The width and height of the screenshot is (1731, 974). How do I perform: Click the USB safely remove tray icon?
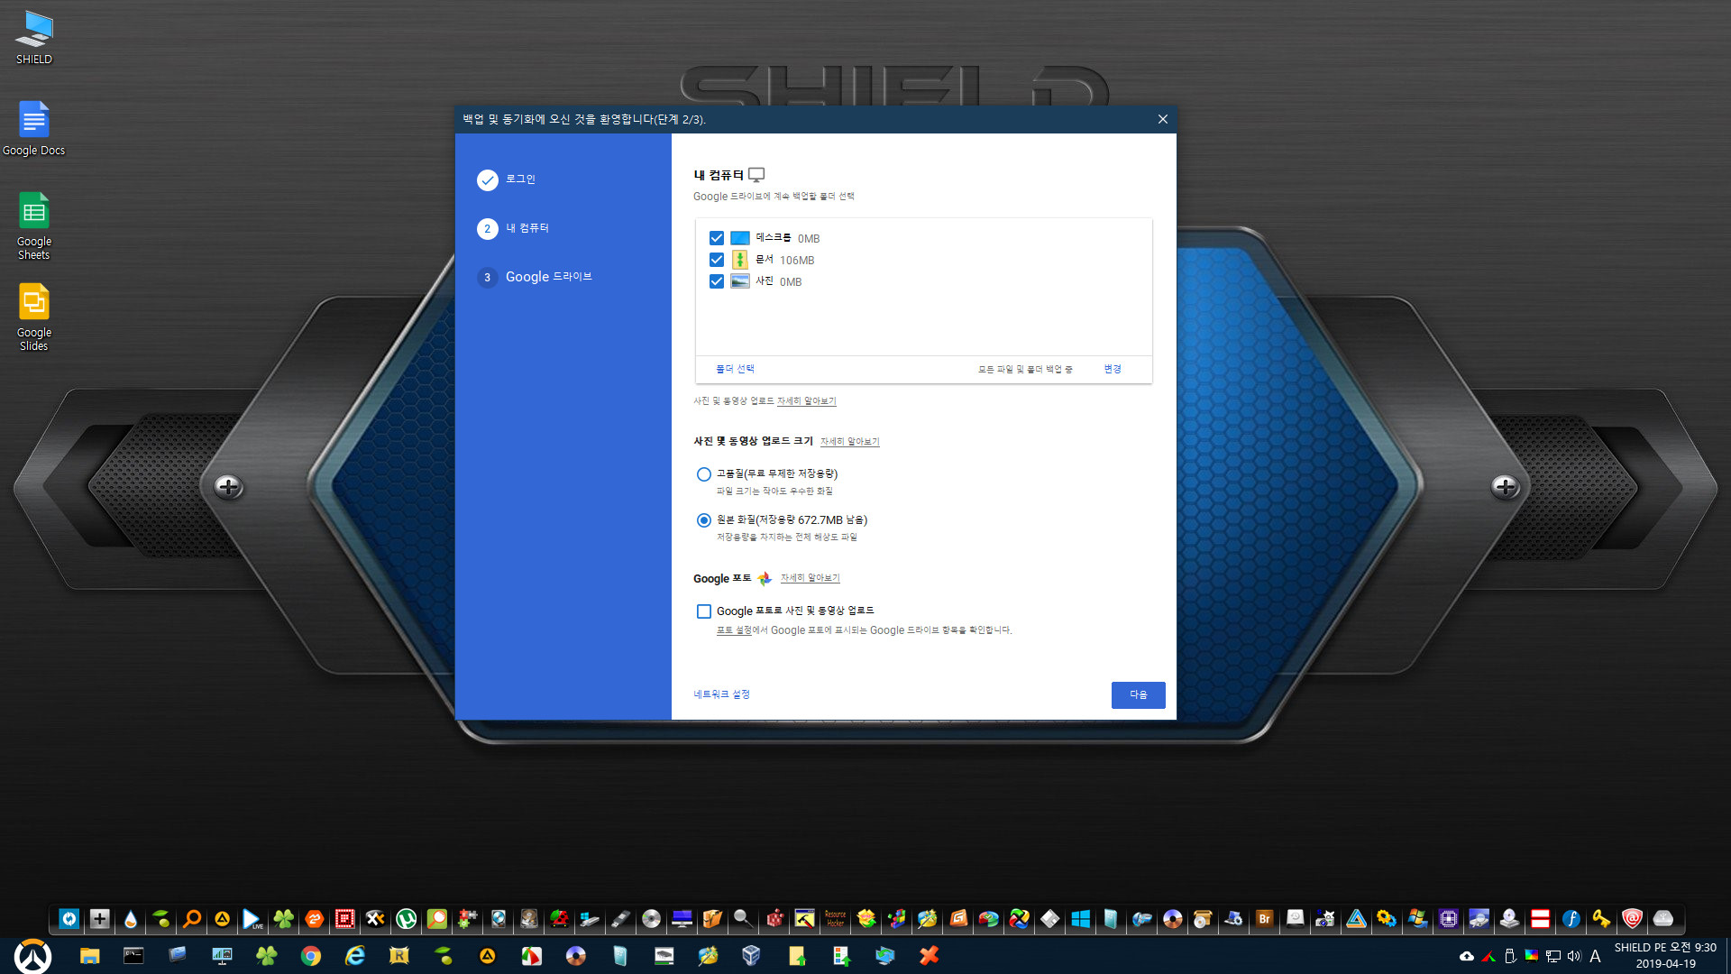1510,956
